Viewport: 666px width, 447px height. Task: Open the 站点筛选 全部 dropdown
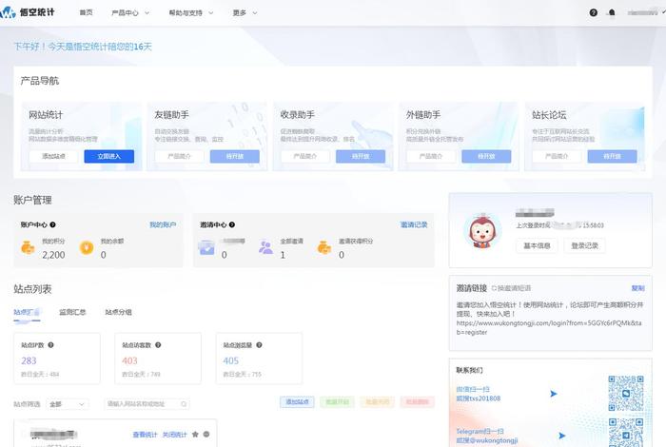pos(68,404)
